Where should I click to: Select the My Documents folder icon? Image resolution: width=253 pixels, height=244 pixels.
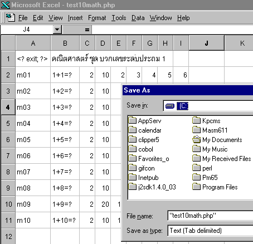197,139
